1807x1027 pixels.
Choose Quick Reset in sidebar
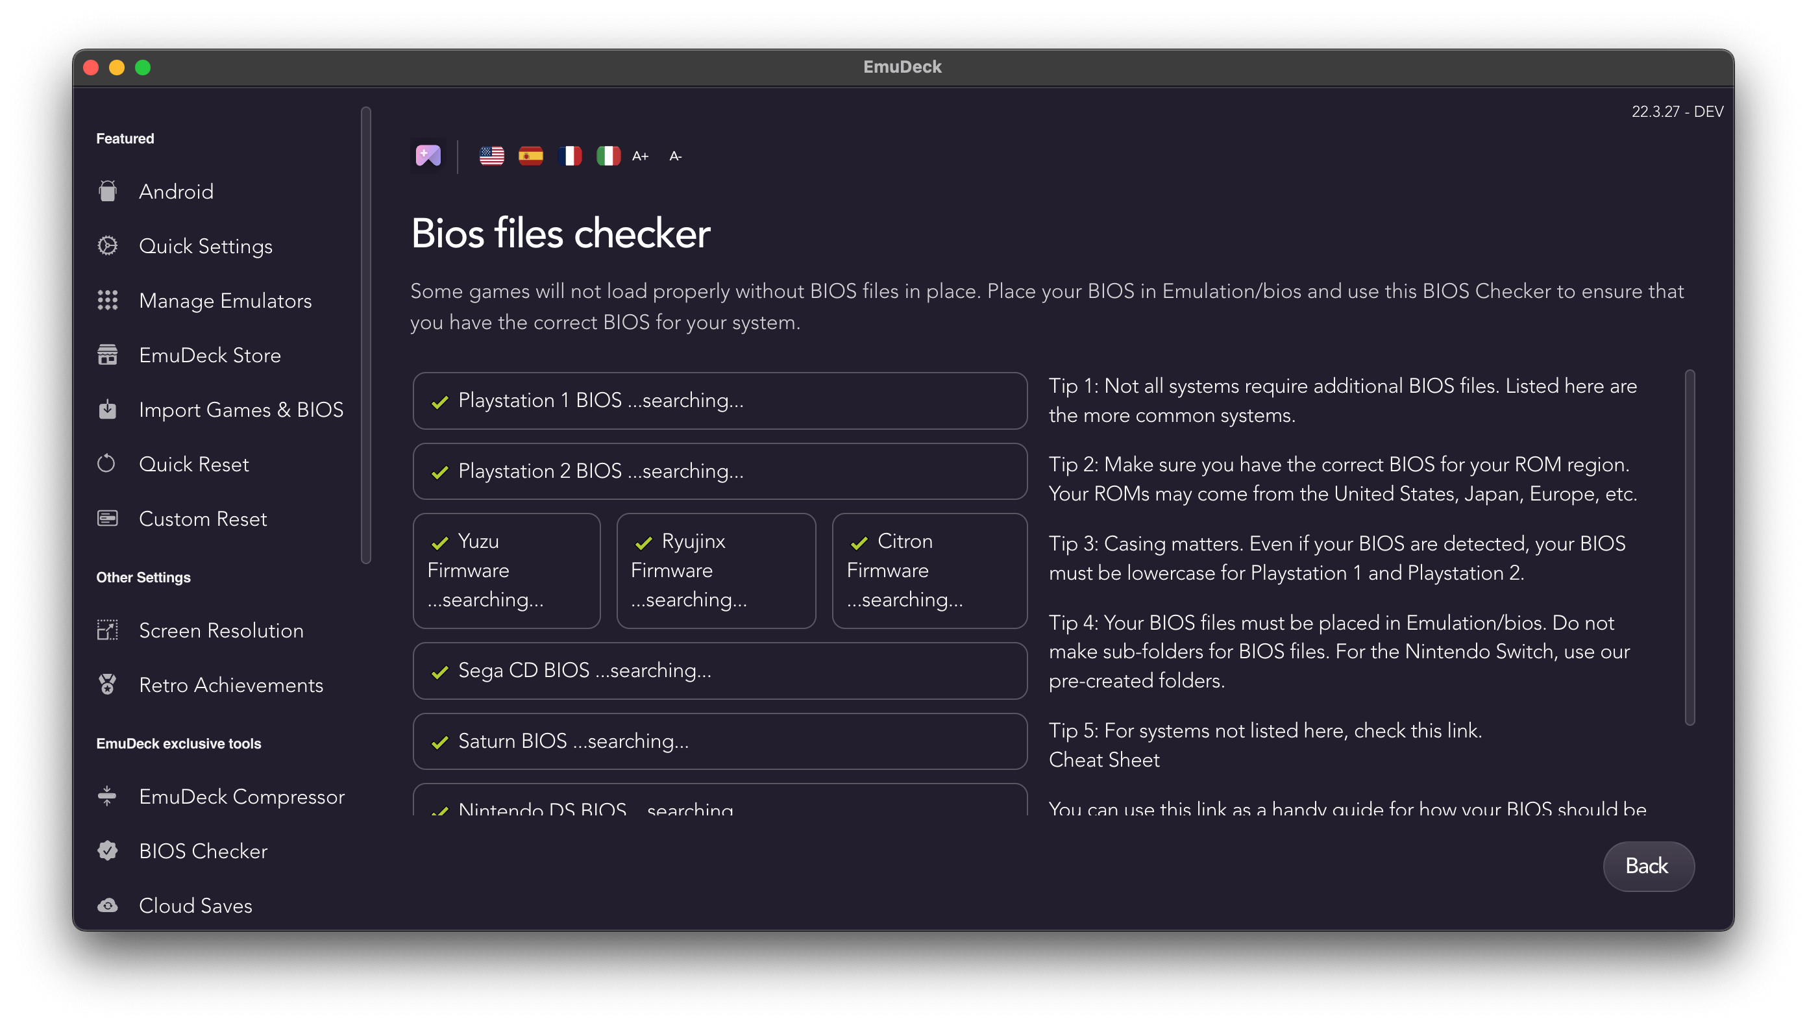(194, 464)
